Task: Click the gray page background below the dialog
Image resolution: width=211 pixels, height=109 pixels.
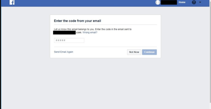Action: click(x=105, y=83)
